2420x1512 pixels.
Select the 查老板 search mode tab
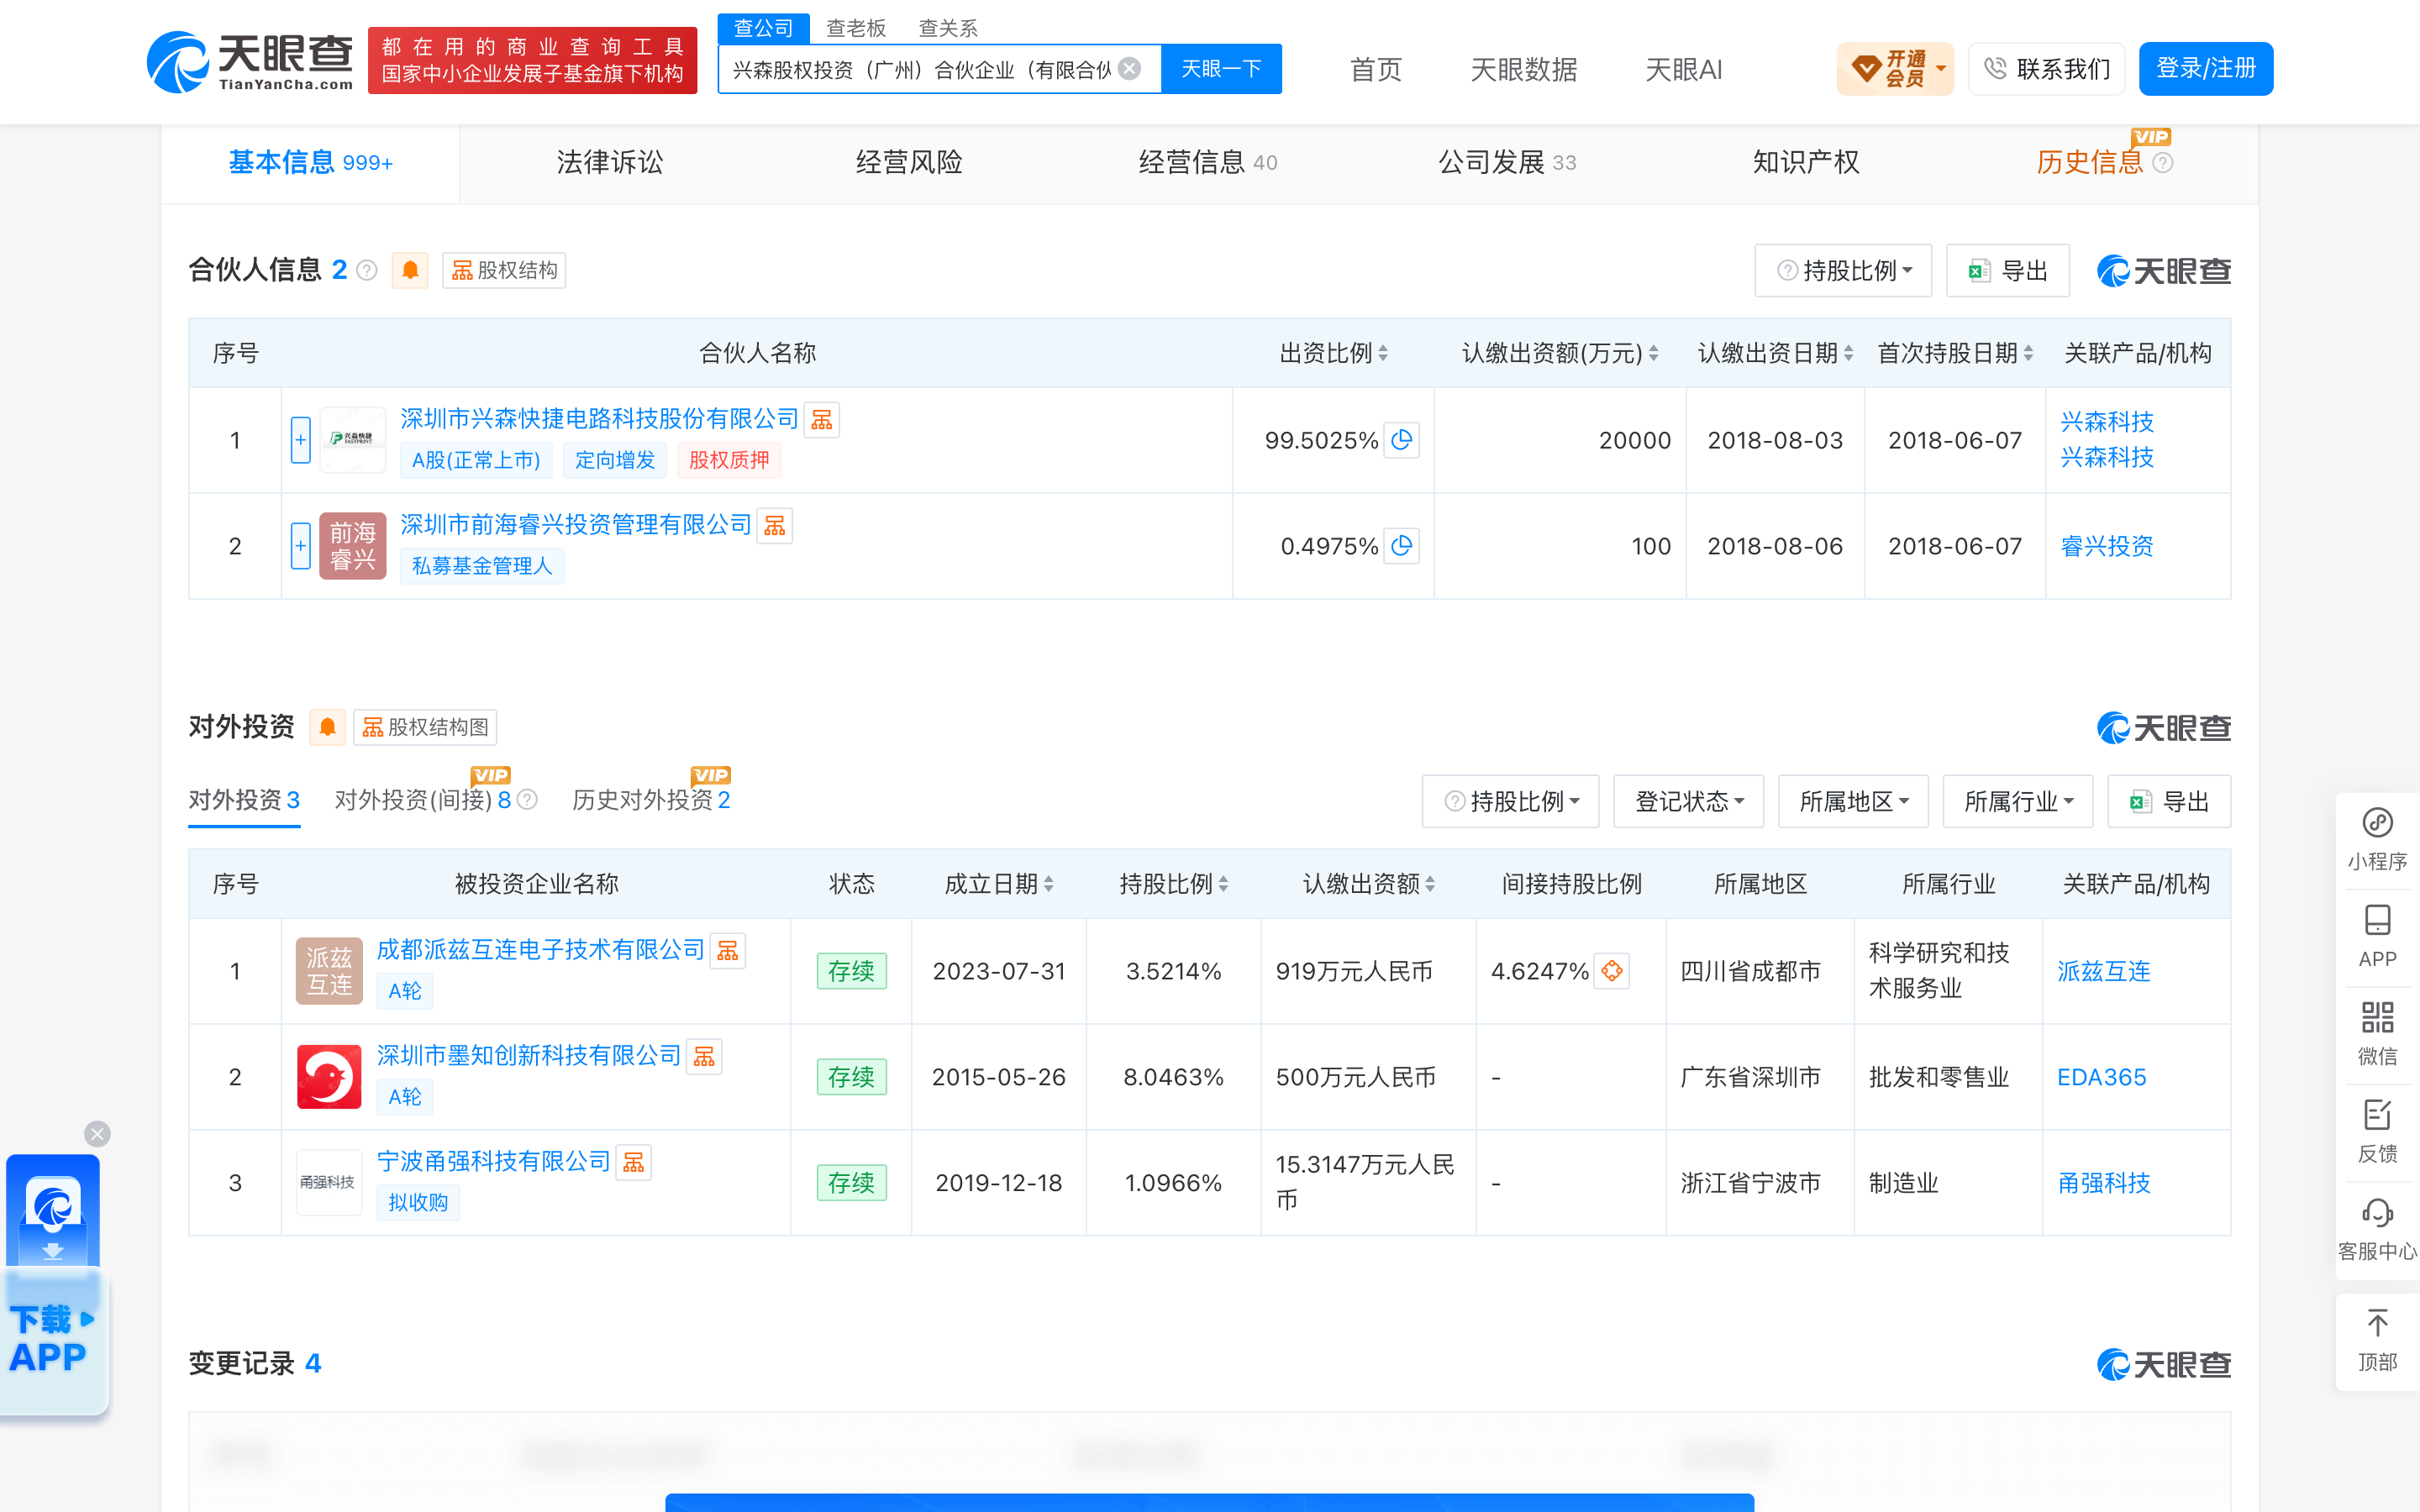click(856, 28)
